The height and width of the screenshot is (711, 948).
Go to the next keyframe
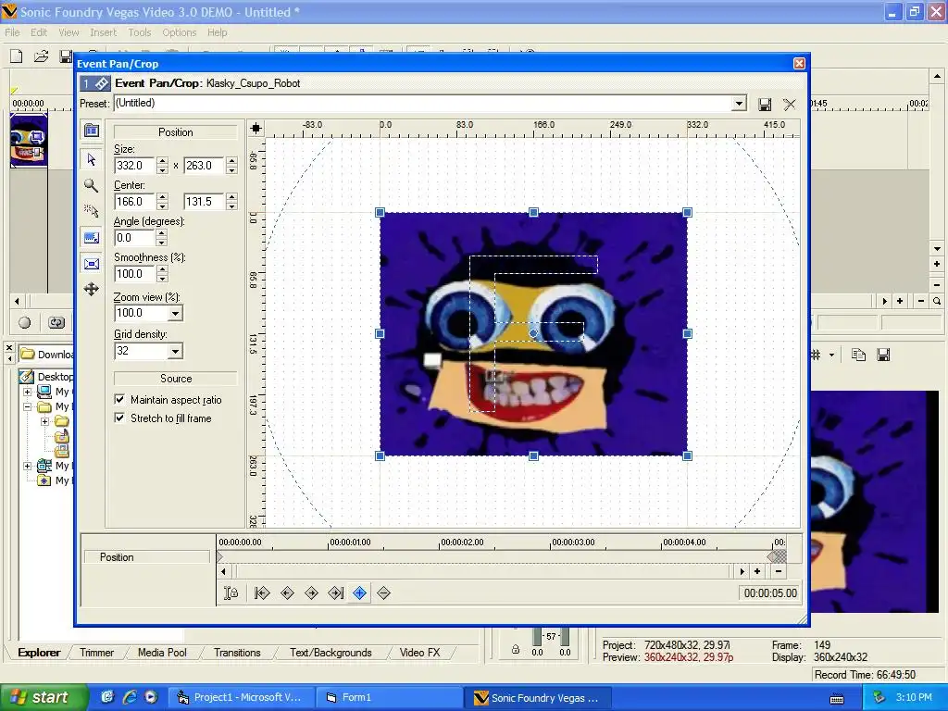pyautogui.click(x=311, y=593)
